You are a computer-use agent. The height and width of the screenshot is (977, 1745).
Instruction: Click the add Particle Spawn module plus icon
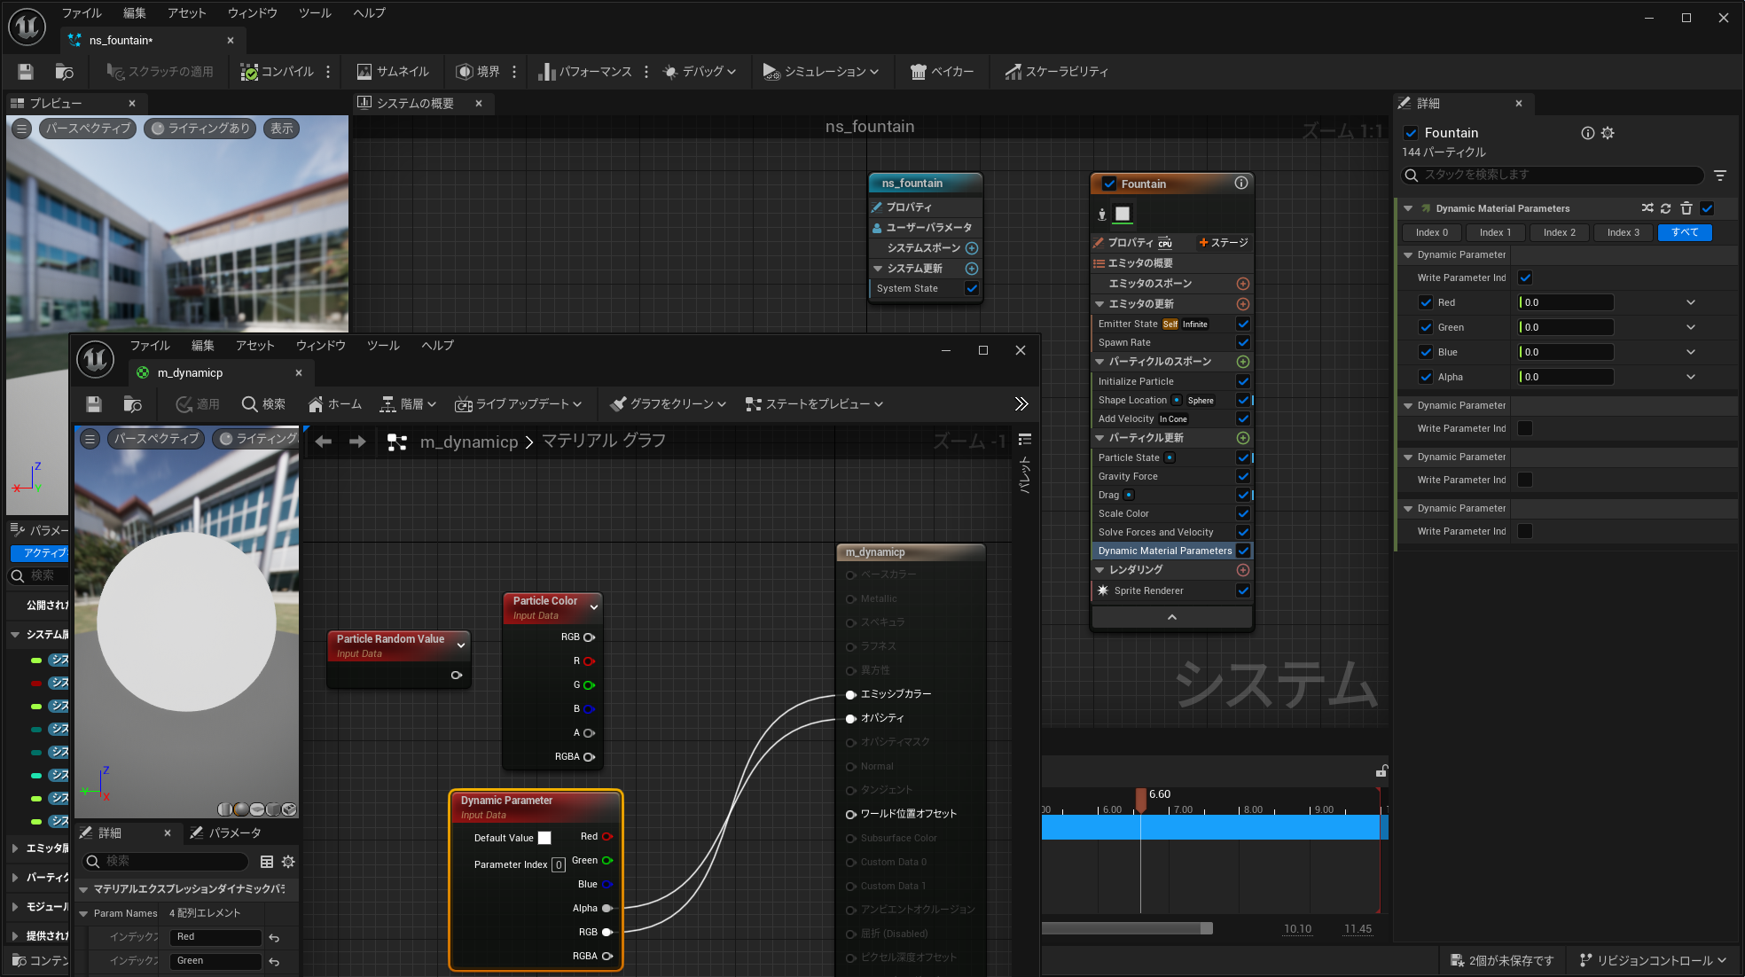(1242, 362)
